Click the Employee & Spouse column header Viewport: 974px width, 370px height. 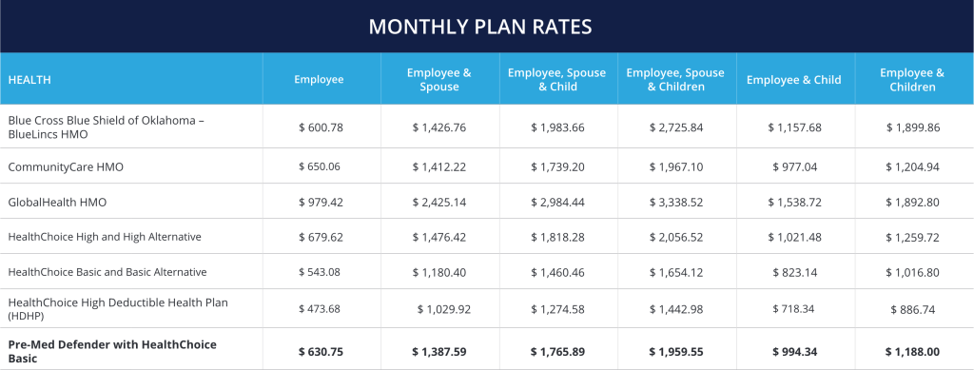(x=439, y=80)
